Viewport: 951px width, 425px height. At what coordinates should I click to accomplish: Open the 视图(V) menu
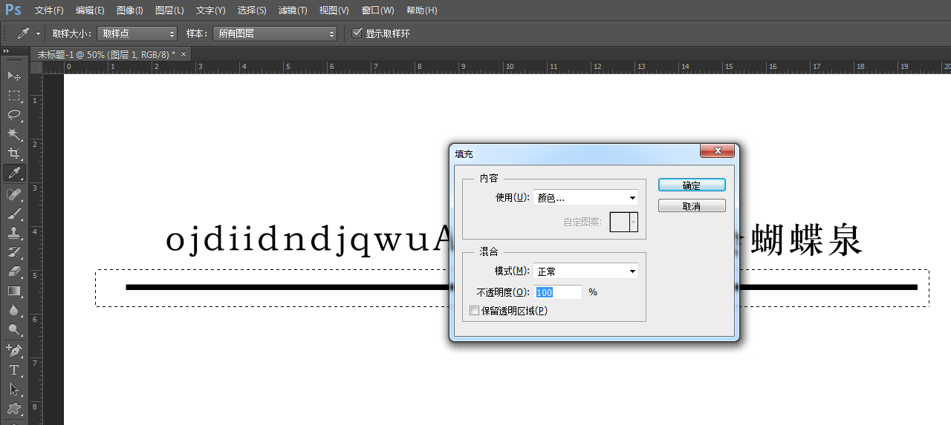pos(334,10)
